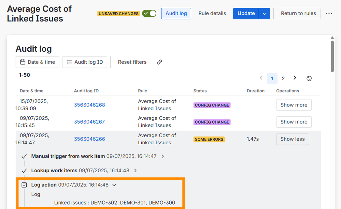Image resolution: width=341 pixels, height=209 pixels.
Task: Go to next page arrow
Action: coord(295,78)
